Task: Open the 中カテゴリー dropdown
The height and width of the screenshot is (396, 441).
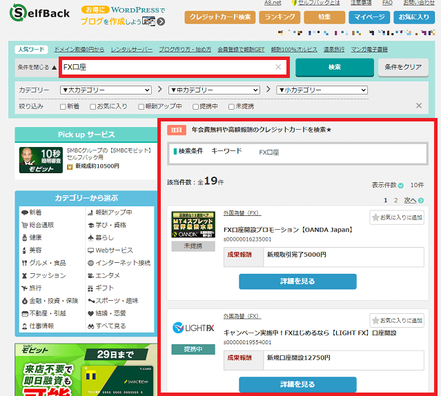Action: pyautogui.click(x=214, y=90)
